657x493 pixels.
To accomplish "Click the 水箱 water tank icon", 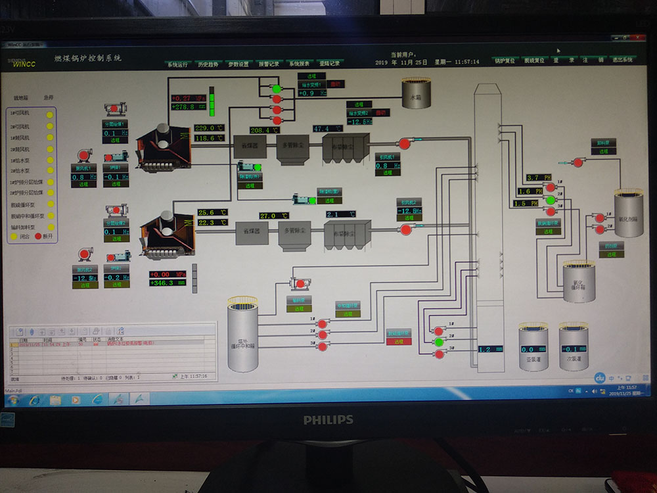I will click(416, 93).
